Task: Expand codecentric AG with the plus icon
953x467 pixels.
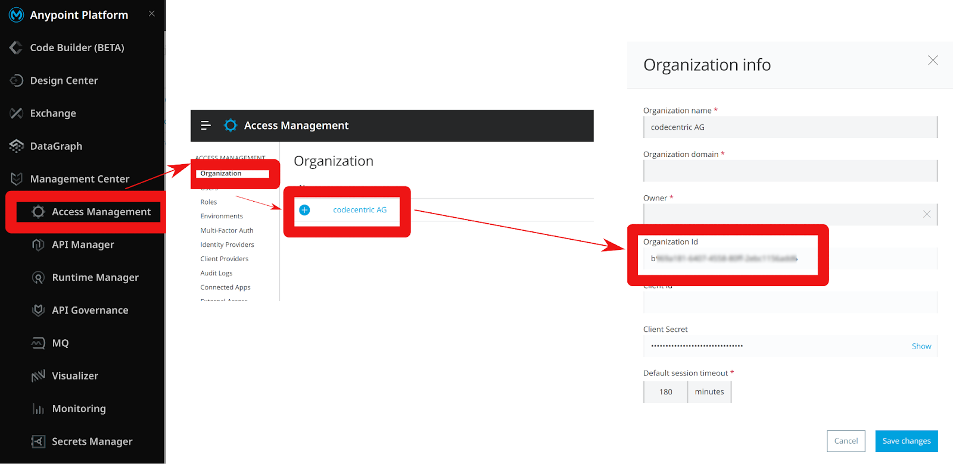Action: point(304,210)
